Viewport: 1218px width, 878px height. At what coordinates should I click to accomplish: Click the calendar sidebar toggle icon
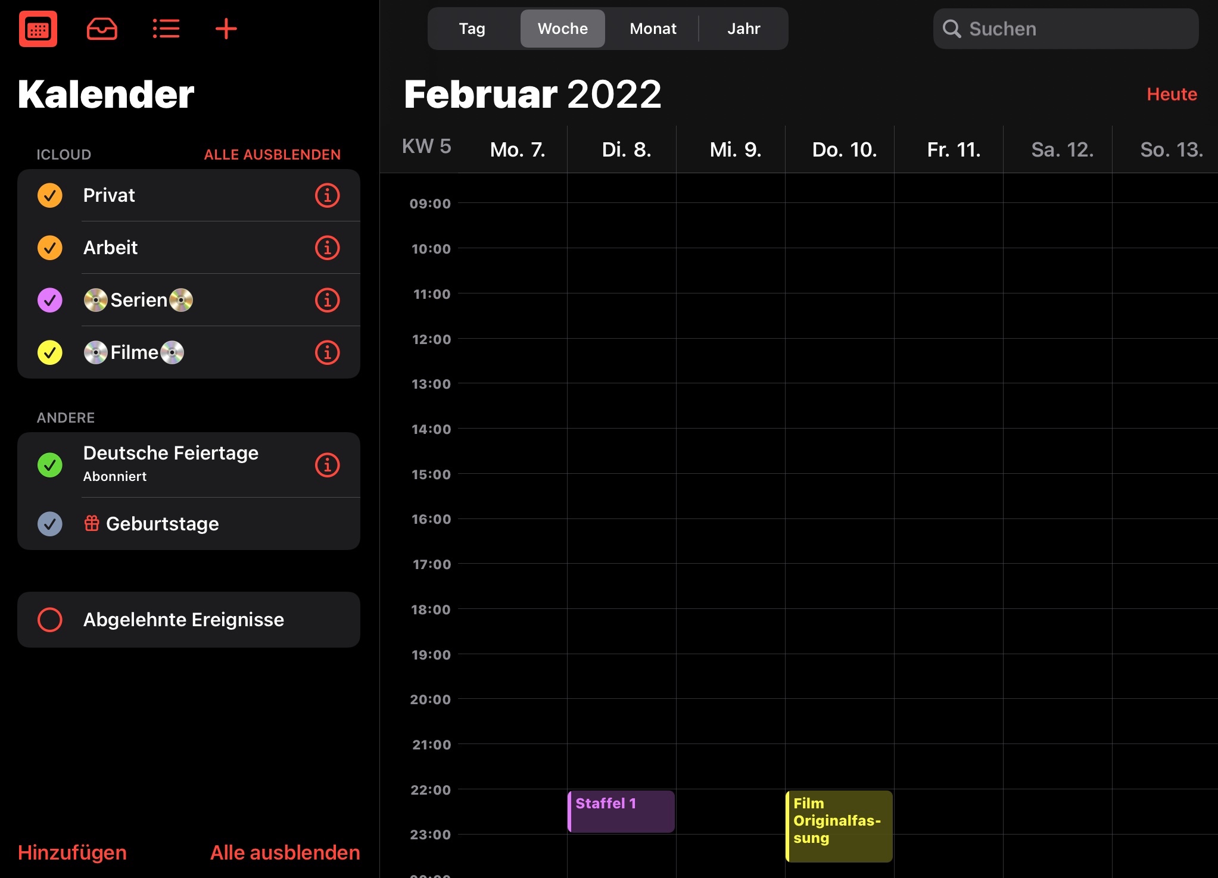(x=38, y=29)
